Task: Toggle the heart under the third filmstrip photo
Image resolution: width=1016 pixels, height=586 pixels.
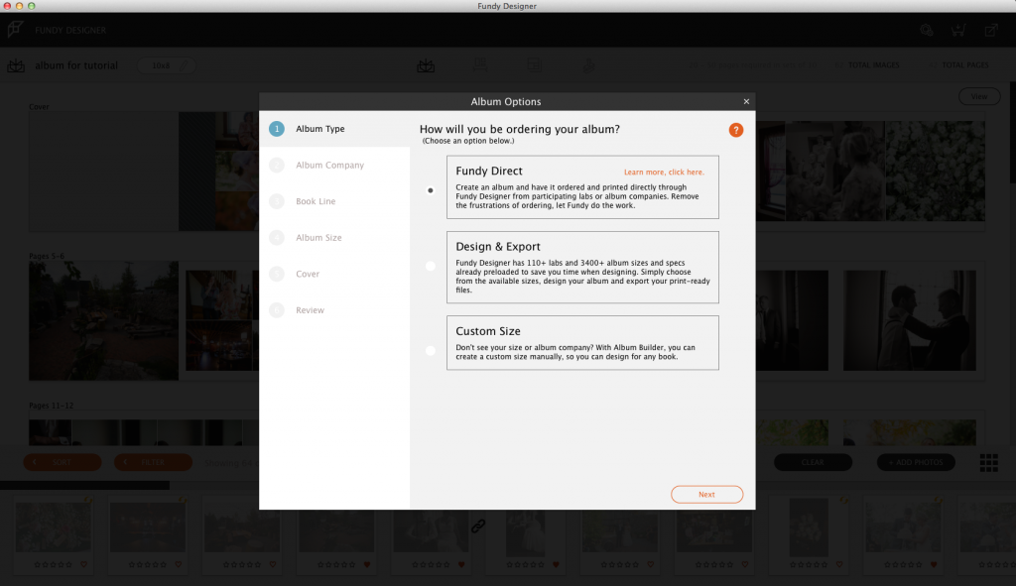Action: (x=273, y=564)
